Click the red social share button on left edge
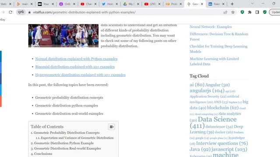The height and width of the screenshot is (157, 280). tap(1, 102)
